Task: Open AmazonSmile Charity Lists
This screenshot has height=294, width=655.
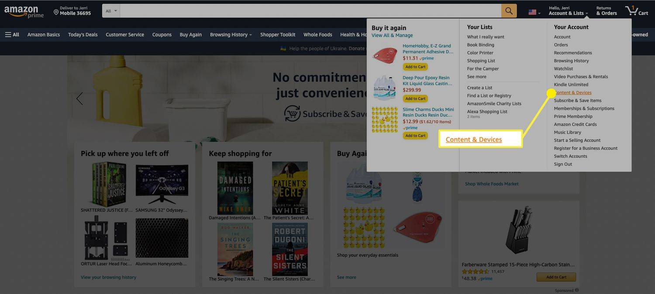Action: (494, 103)
